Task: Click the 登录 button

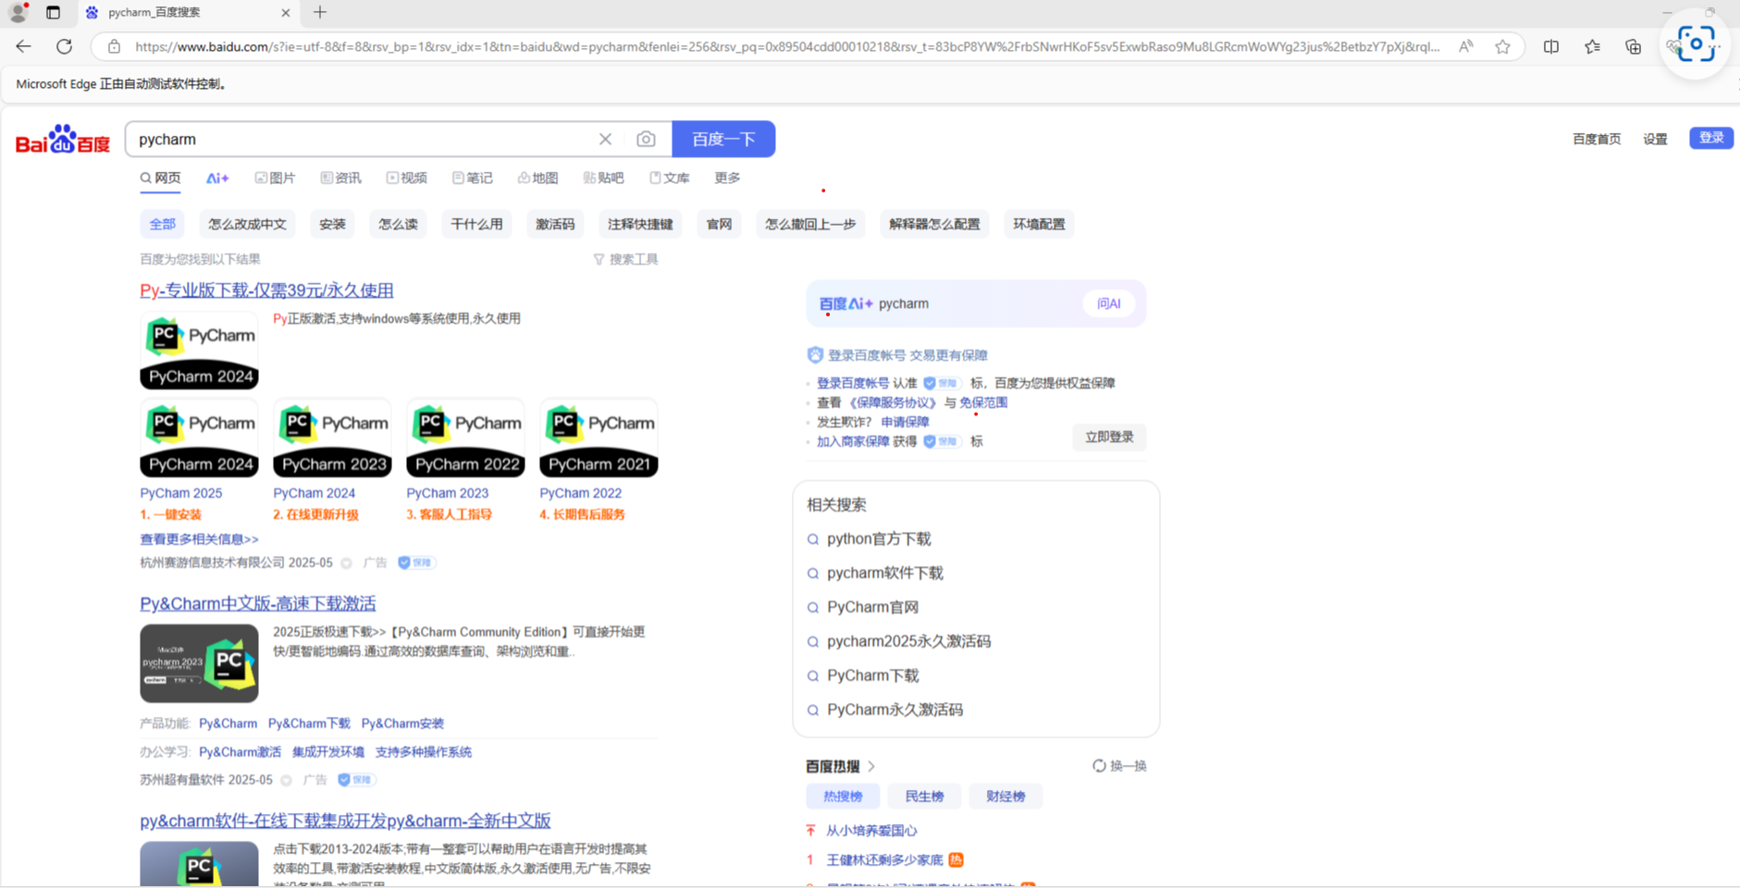Action: coord(1711,138)
